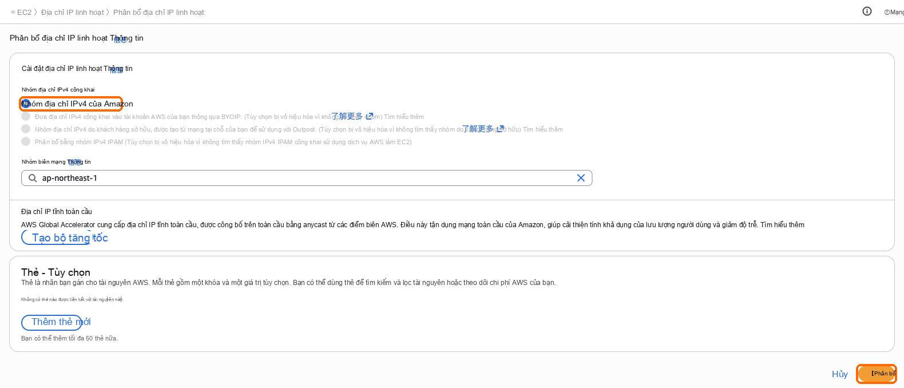Open Tìm hiểu thêm for Global Accelerator
The height and width of the screenshot is (388, 904).
782,225
